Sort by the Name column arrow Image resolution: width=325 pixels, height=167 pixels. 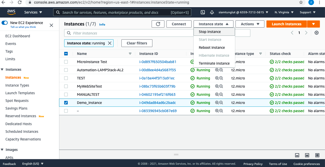[x=130, y=54]
